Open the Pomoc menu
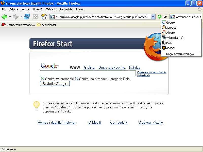 tap(80, 9)
